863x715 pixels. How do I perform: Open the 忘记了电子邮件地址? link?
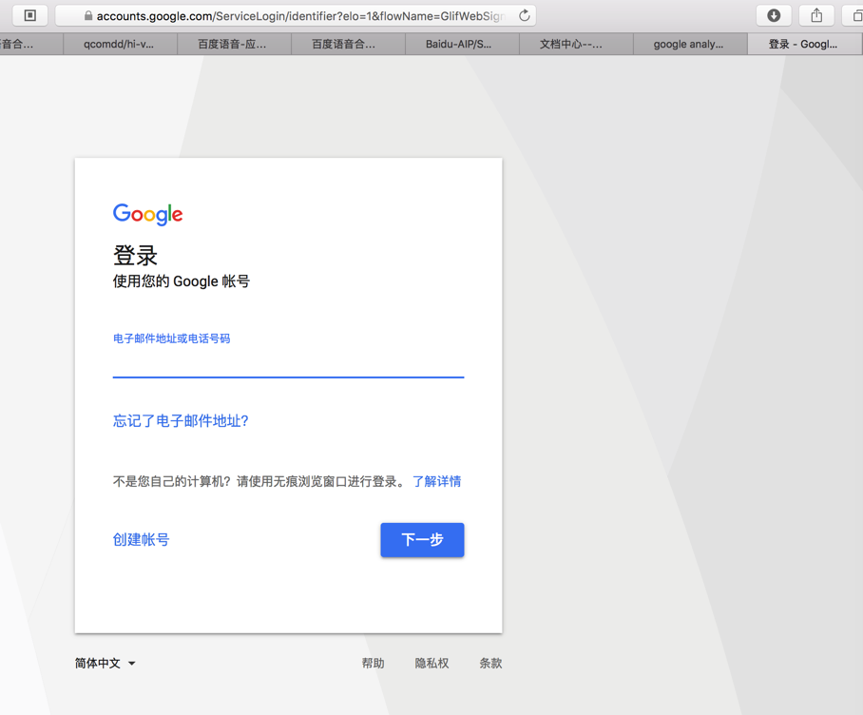point(181,421)
